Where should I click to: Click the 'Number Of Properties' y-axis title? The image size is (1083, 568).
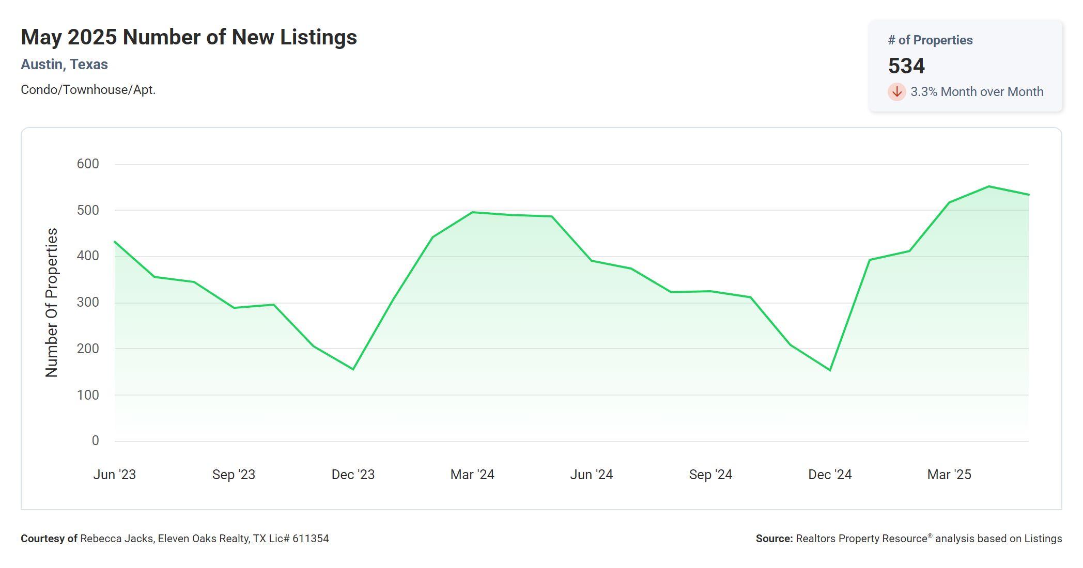click(x=52, y=303)
